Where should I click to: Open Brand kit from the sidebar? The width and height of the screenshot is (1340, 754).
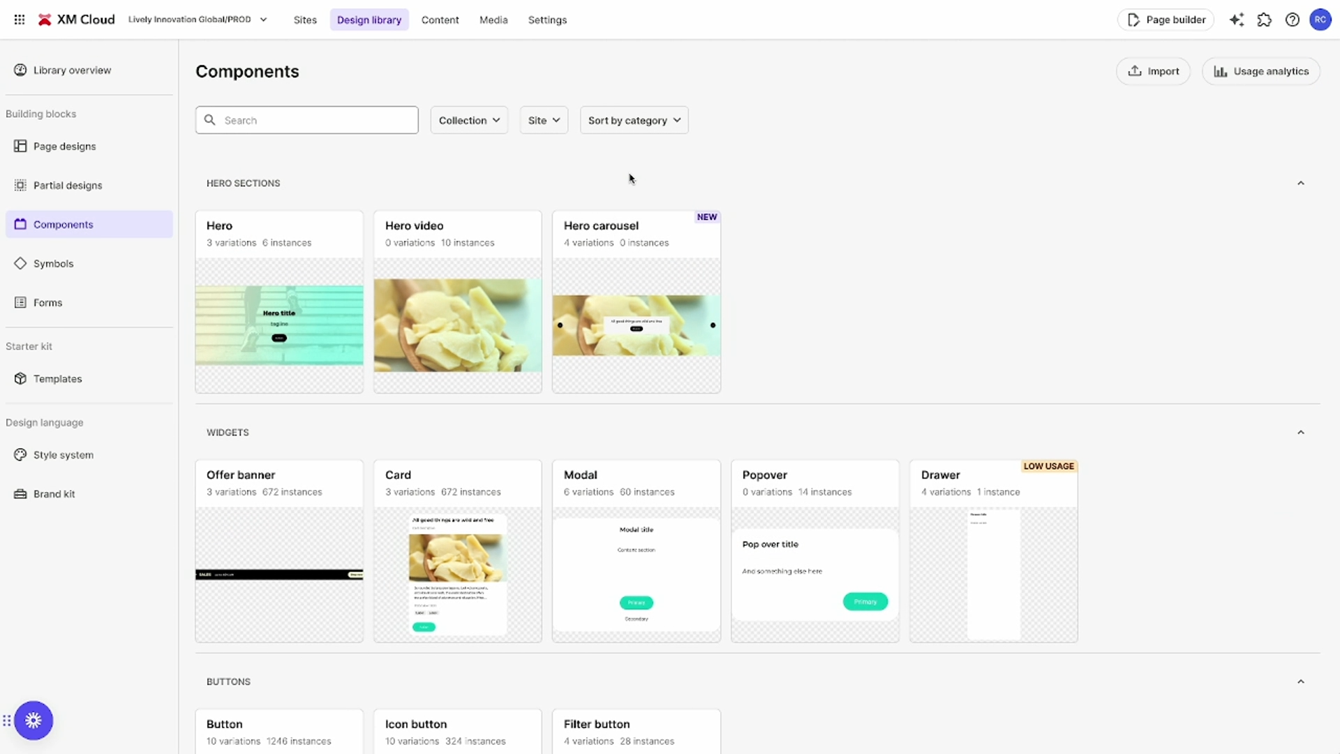click(54, 494)
